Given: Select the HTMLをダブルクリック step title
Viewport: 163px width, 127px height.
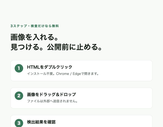Looking at the screenshot, I should 50,67.
